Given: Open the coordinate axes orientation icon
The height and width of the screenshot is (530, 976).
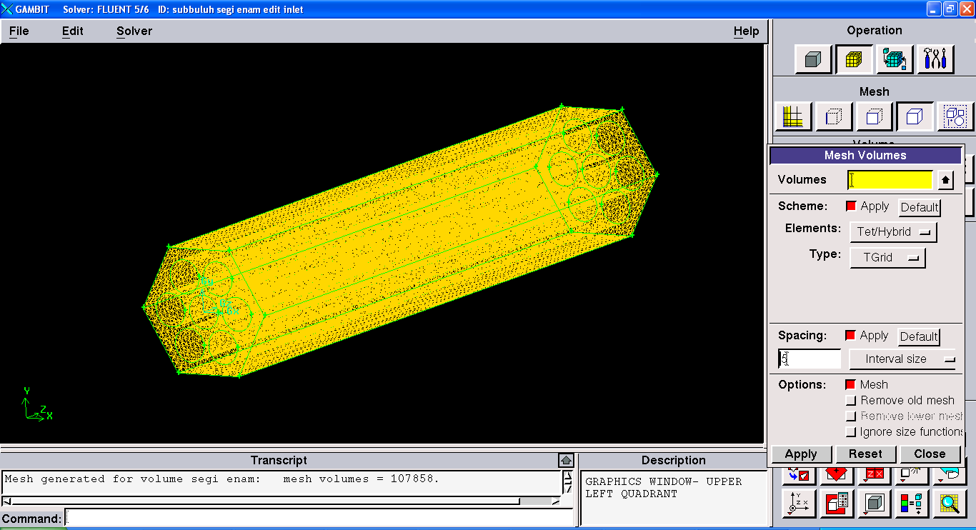Looking at the screenshot, I should pyautogui.click(x=800, y=504).
